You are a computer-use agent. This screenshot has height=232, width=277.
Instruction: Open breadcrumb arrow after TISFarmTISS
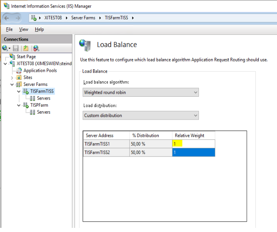(133, 18)
